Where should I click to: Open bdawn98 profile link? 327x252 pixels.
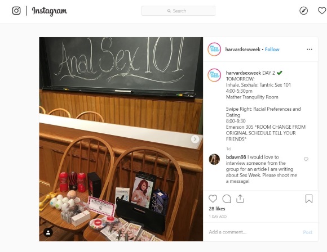(236, 157)
